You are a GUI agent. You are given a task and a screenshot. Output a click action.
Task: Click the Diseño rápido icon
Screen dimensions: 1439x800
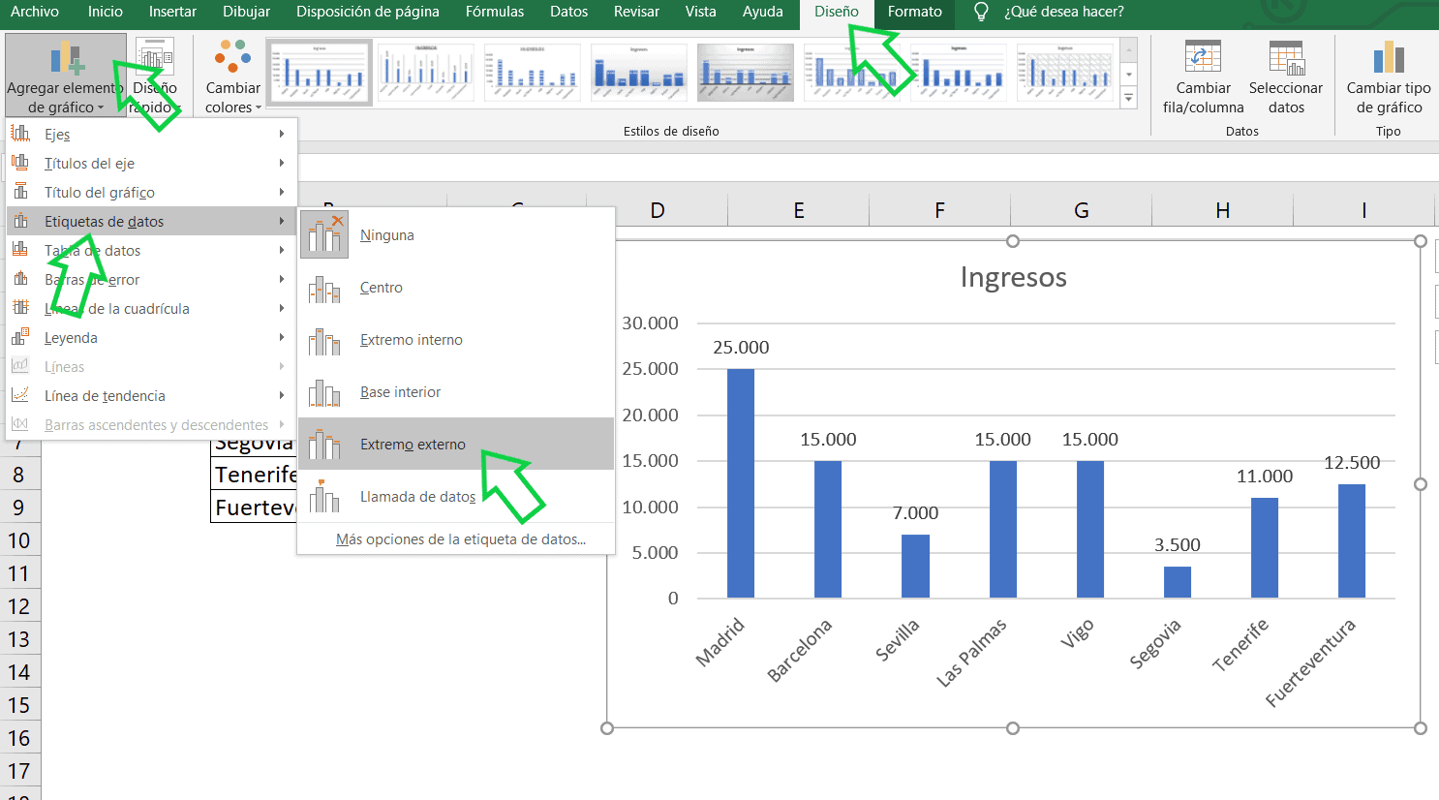point(155,58)
